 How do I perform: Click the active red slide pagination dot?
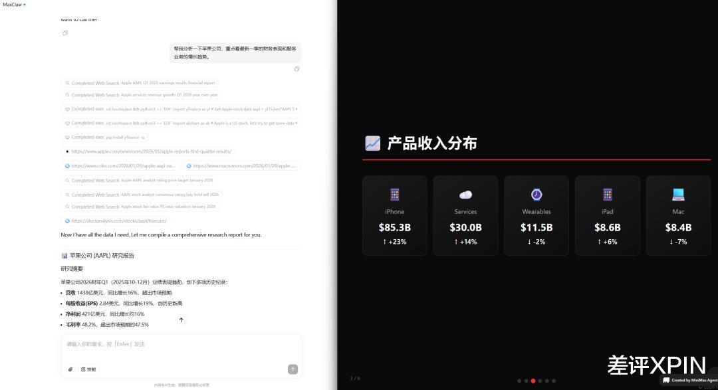(533, 381)
